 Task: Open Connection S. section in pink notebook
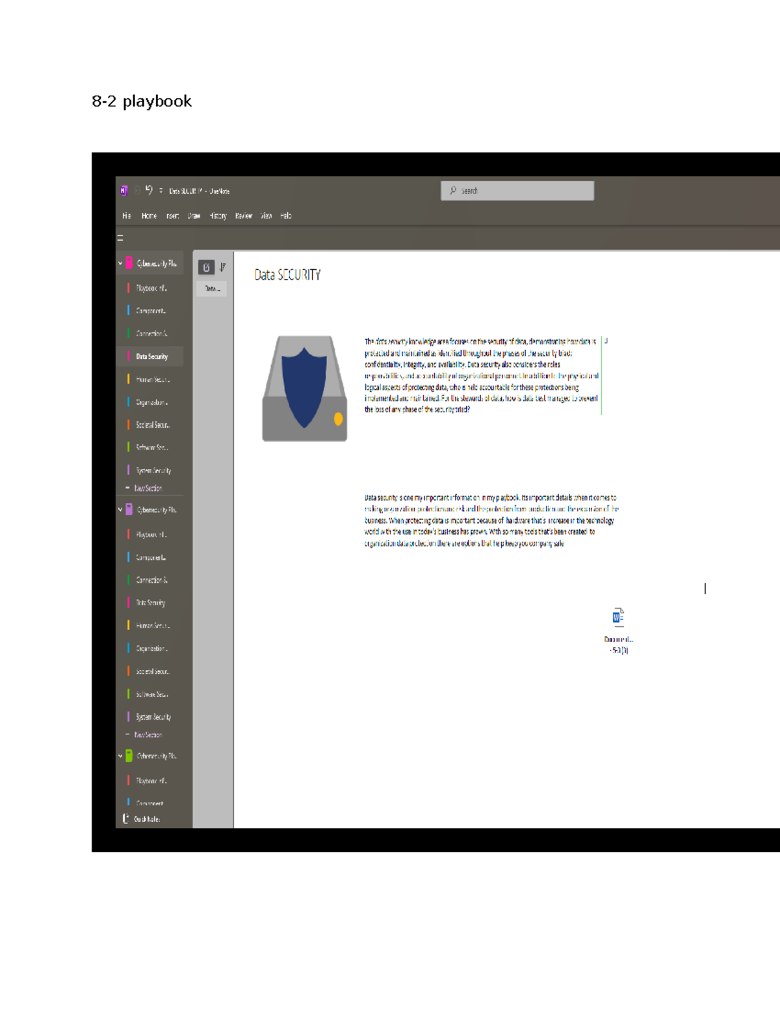151,334
